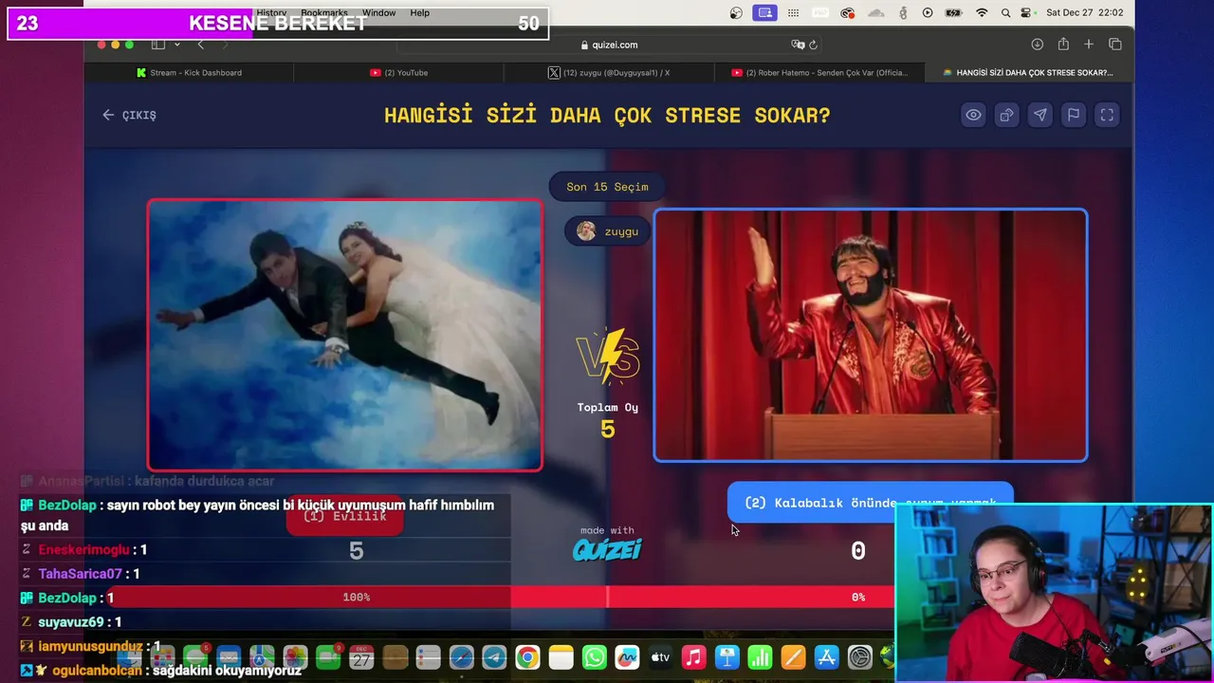The height and width of the screenshot is (683, 1214).
Task: Select the (1) Evlilik answer button
Action: coord(345,516)
